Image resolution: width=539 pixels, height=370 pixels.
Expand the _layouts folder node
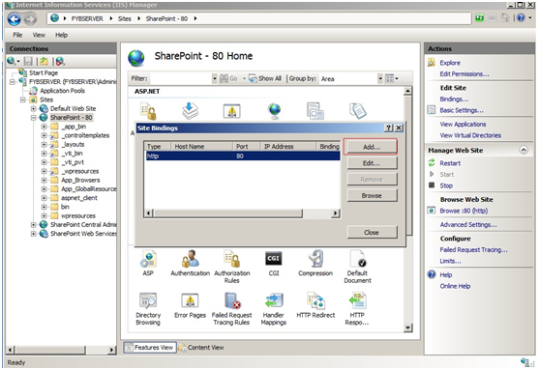point(44,145)
